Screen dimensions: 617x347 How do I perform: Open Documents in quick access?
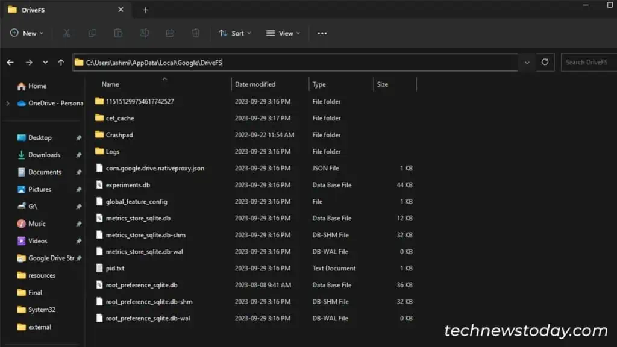(x=39, y=172)
